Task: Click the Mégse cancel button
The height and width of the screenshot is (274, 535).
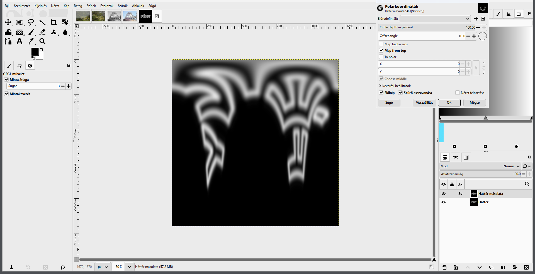Action: click(475, 103)
